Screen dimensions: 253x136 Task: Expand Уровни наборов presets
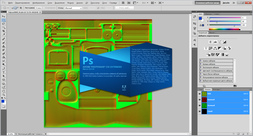(x=201, y=61)
